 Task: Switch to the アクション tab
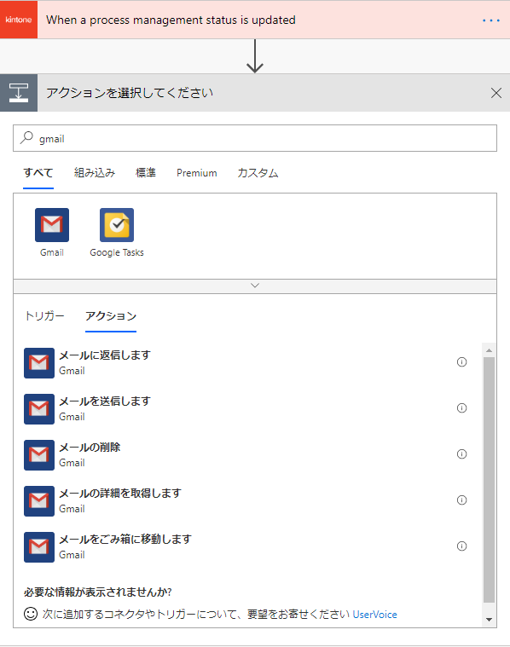111,315
